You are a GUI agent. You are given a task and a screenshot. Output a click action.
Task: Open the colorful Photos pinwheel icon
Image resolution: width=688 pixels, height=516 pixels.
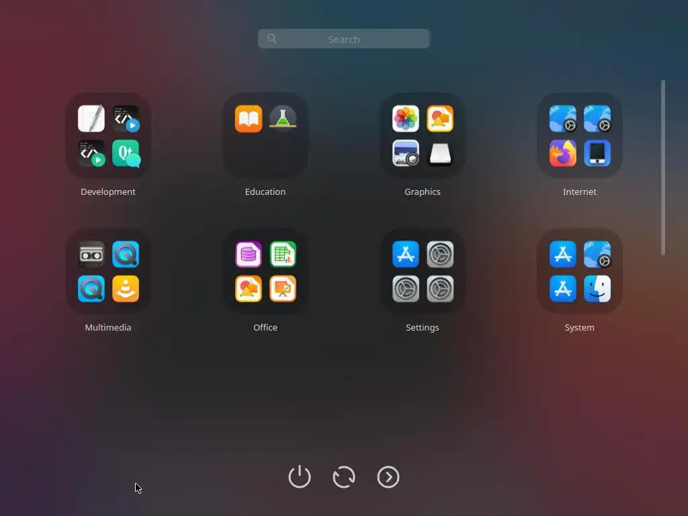pyautogui.click(x=405, y=118)
